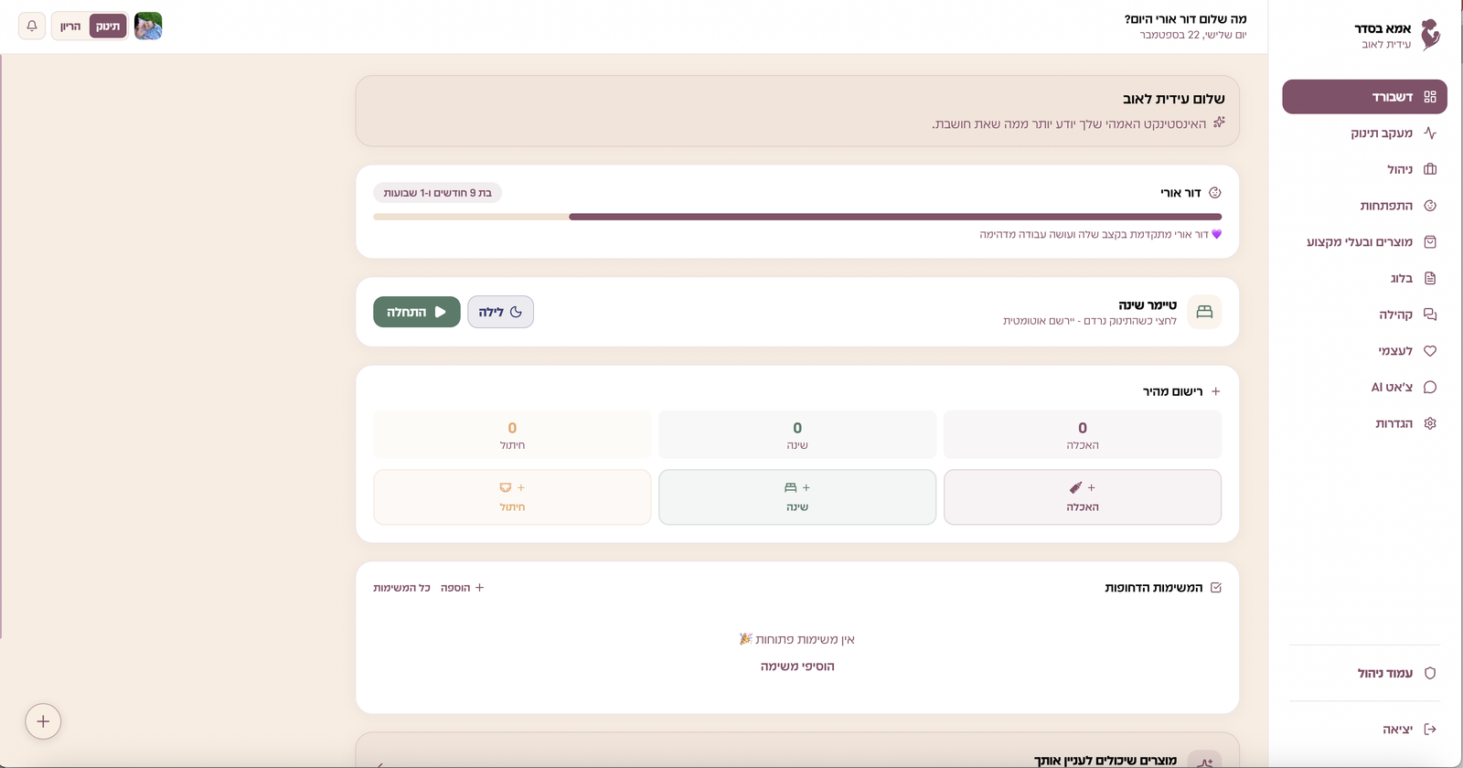Click the baby face icon beside דור אורי
This screenshot has width=1463, height=768.
pyautogui.click(x=1215, y=193)
